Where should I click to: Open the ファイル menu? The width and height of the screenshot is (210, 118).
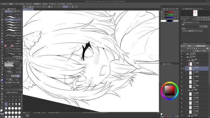[x=4, y=4]
